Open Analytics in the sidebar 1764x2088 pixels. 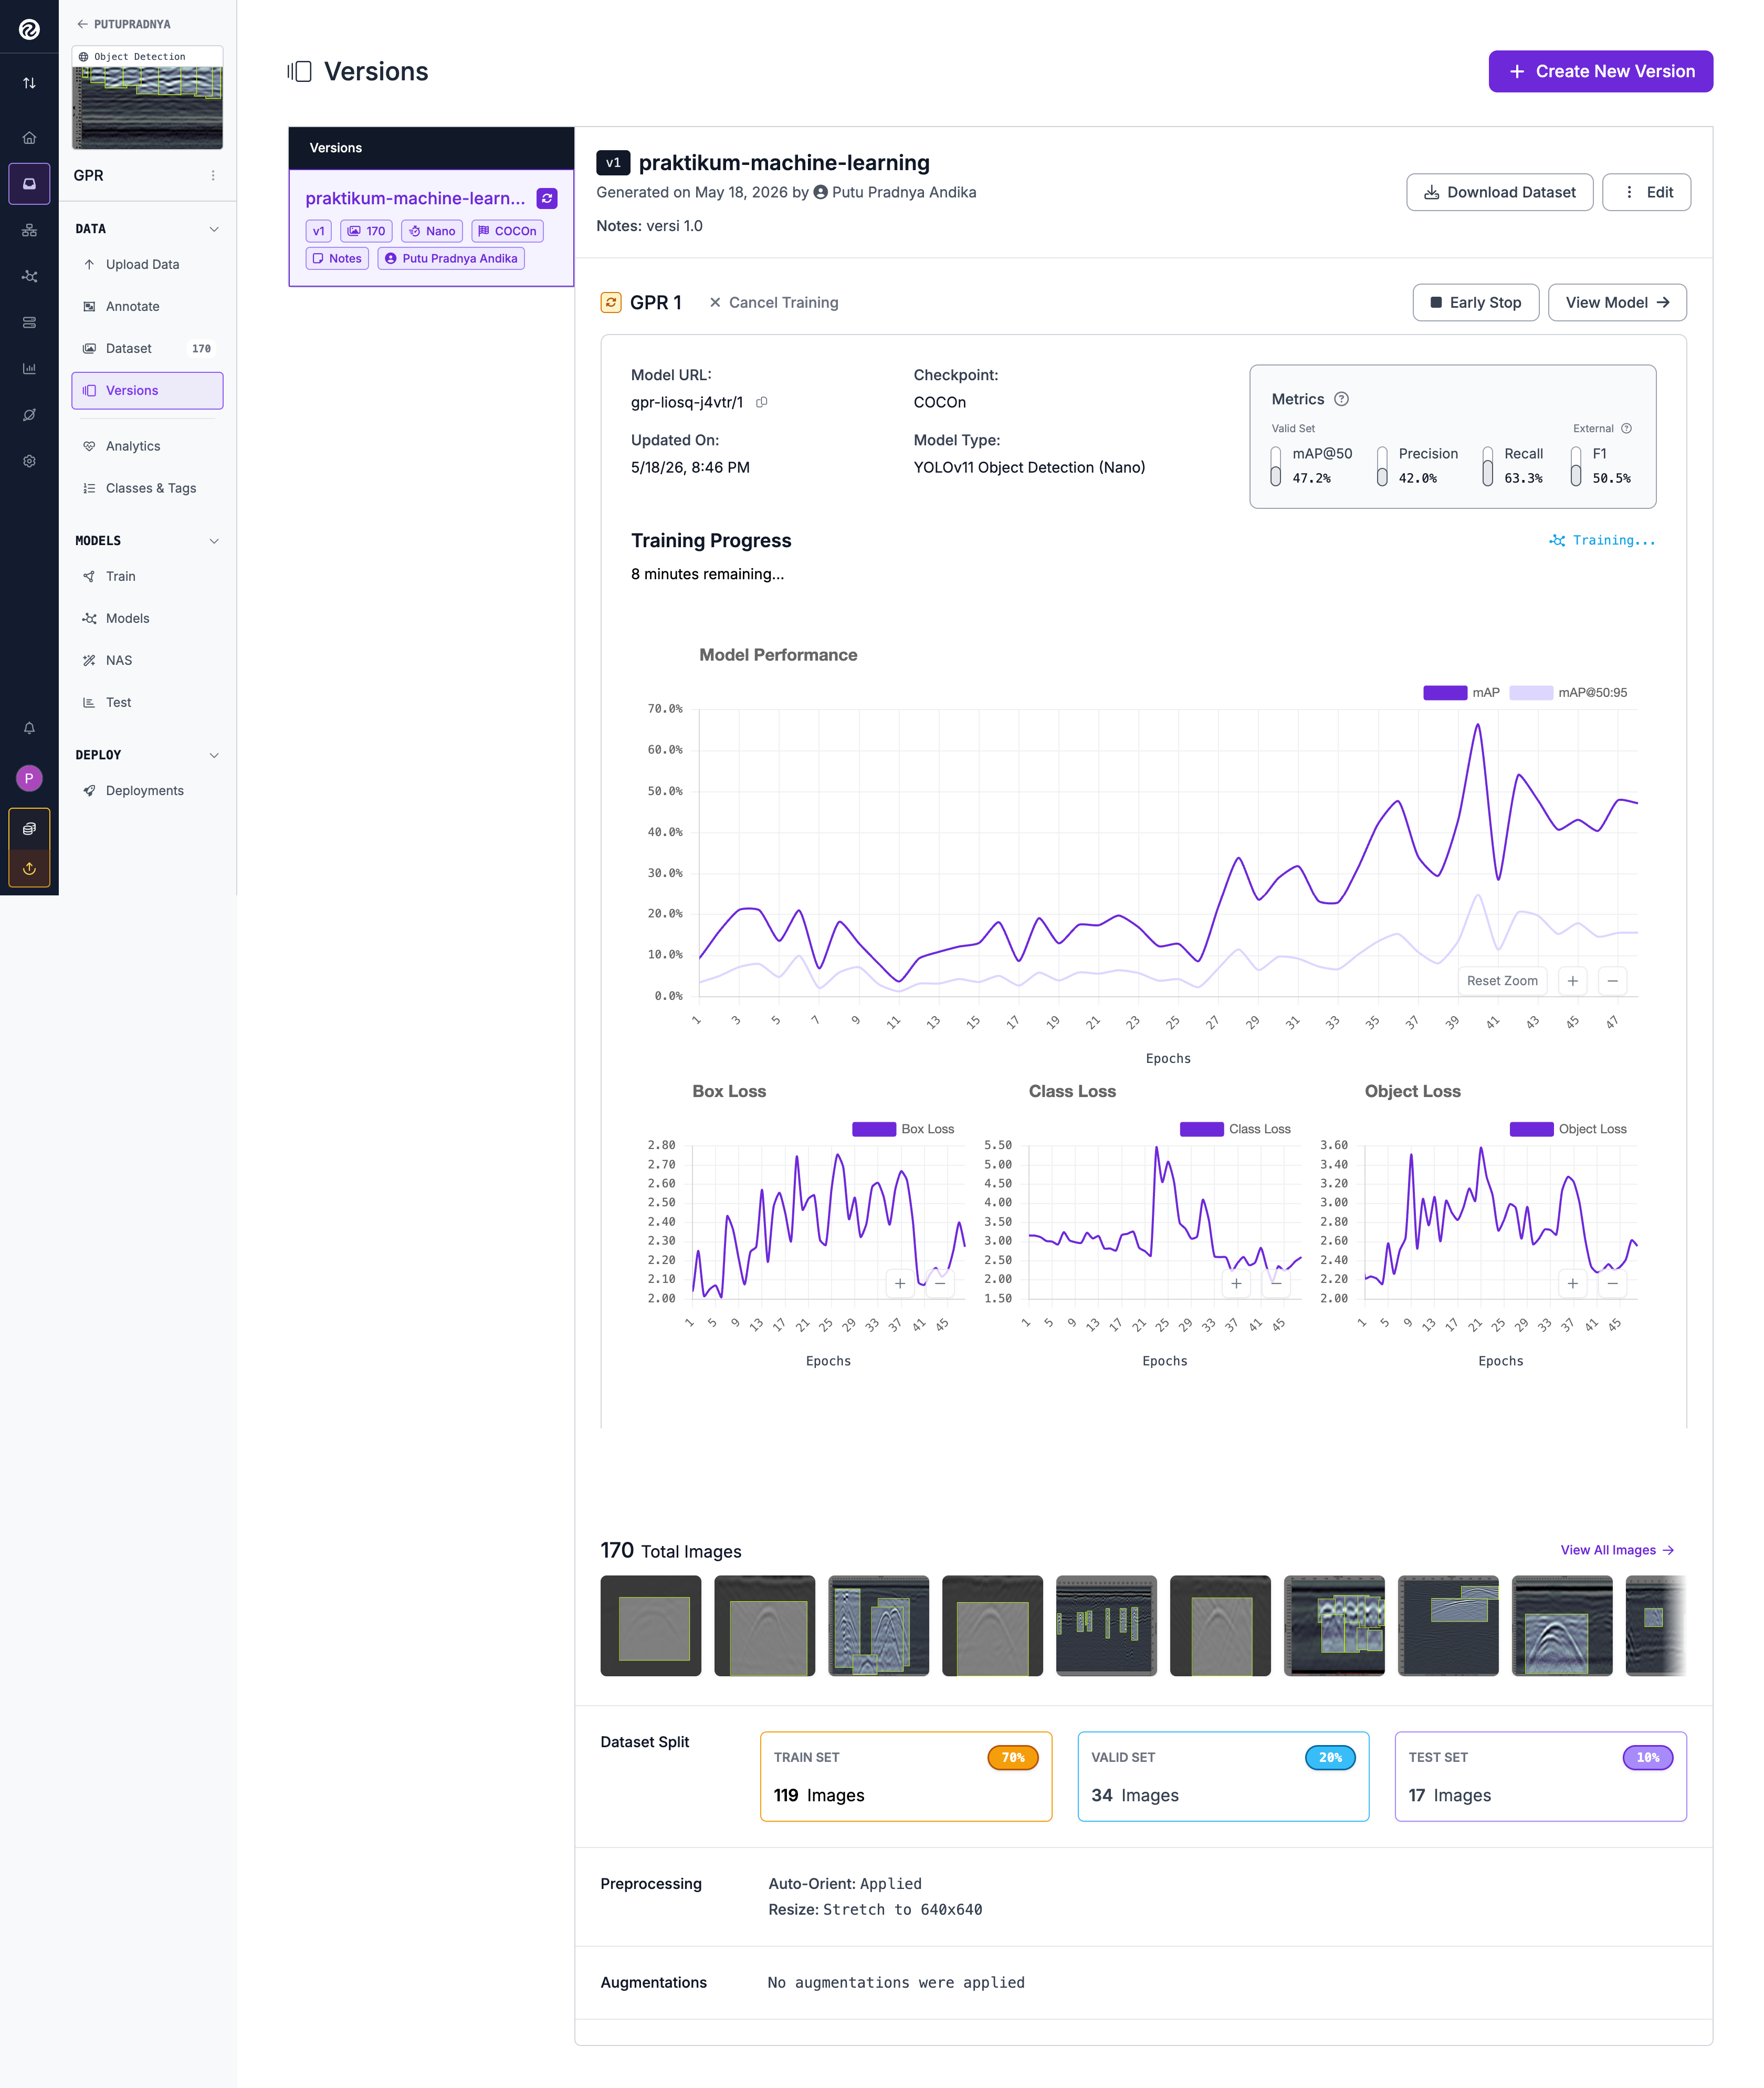tap(147, 446)
